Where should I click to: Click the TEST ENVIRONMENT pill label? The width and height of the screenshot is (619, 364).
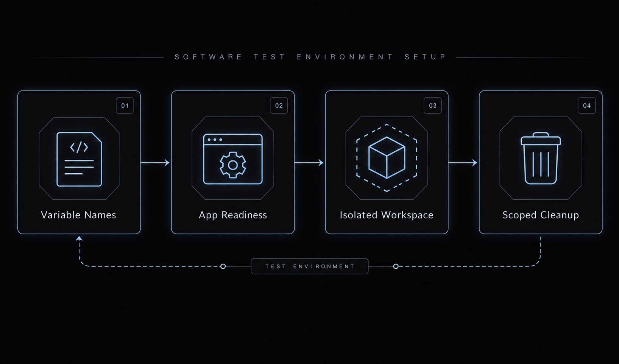(x=310, y=266)
